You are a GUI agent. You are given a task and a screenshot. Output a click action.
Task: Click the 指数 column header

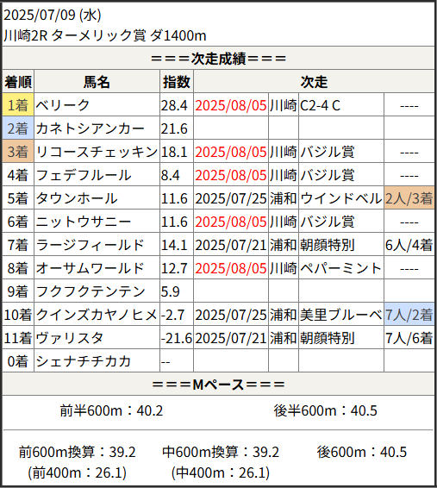pos(177,82)
